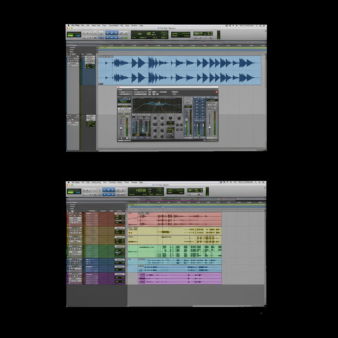Open the Window menu in lower window
This screenshot has width=338, height=338.
pos(134,182)
